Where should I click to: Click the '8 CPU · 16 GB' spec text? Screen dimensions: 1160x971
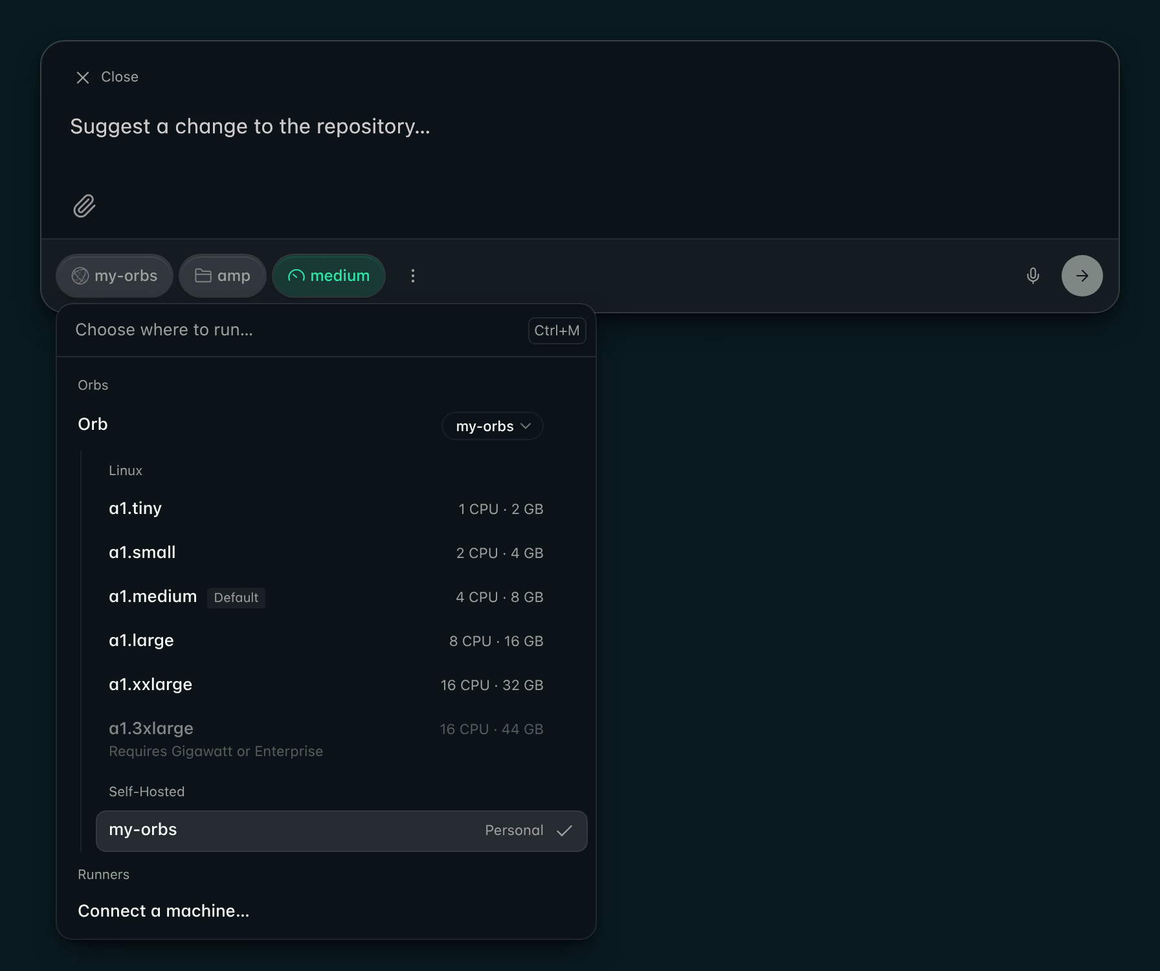click(496, 641)
